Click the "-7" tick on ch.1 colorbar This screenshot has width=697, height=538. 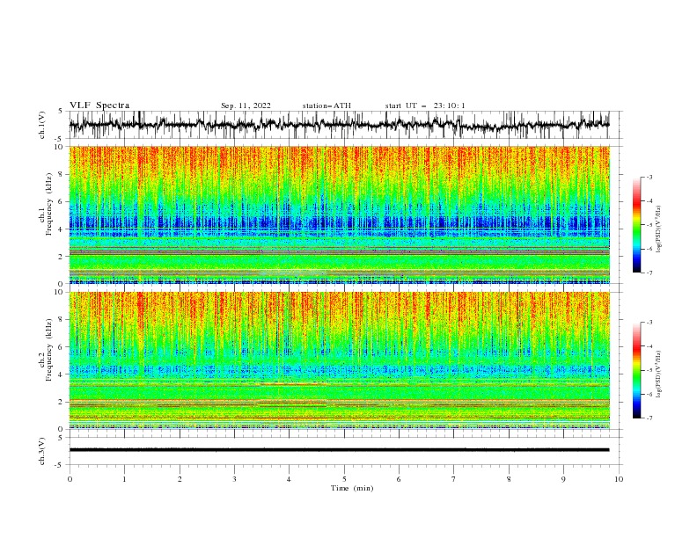click(649, 273)
